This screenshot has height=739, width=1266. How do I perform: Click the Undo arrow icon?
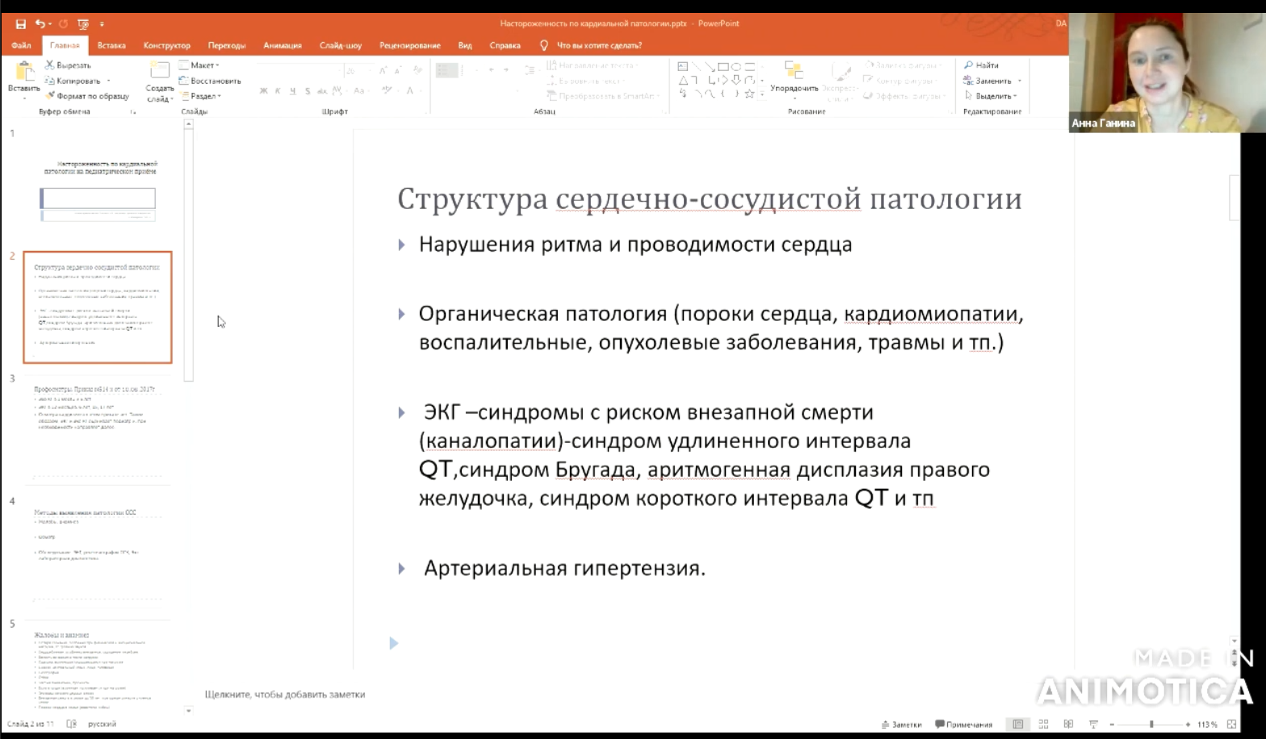coord(40,24)
